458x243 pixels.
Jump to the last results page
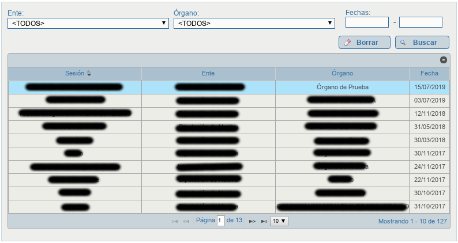pyautogui.click(x=264, y=222)
